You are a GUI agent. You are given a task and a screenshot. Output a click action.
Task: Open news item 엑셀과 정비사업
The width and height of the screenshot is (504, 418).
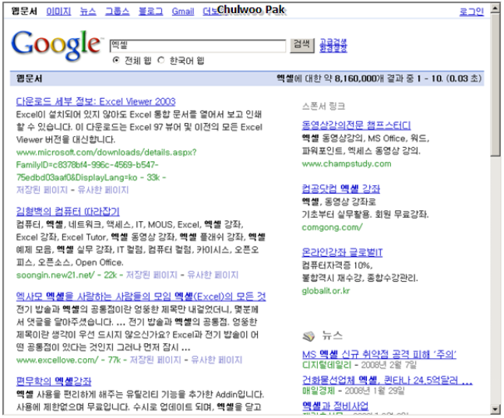[x=335, y=406]
